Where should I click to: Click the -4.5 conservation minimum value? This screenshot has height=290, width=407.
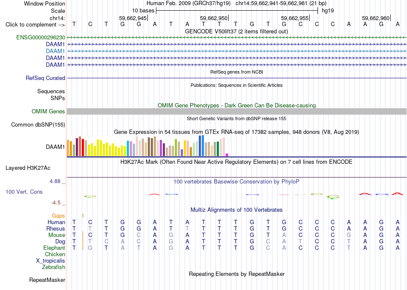[56, 202]
